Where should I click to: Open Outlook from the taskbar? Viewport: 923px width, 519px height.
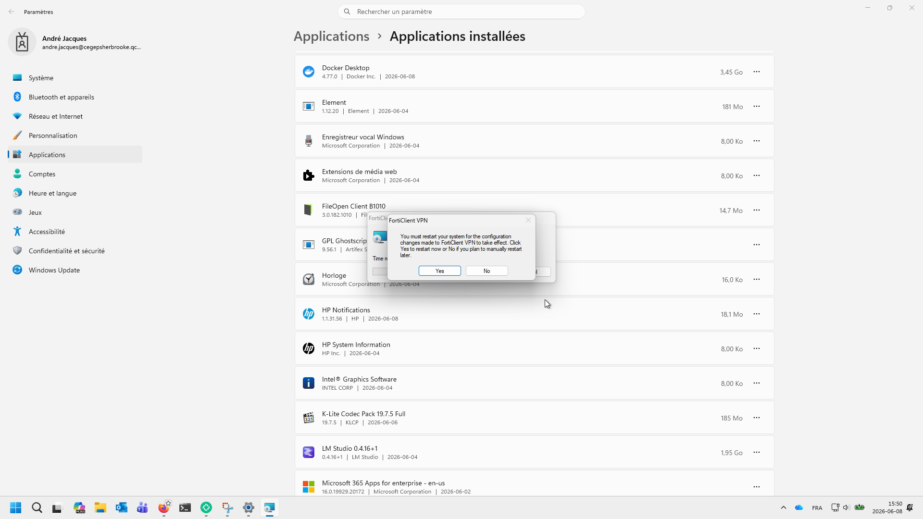pos(122,508)
